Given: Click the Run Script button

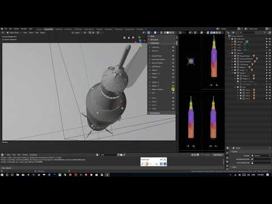Looking at the screenshot, I should pos(218,155).
